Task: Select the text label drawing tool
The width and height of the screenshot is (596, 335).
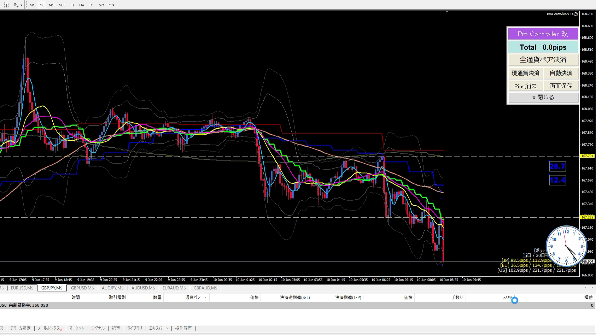Action: pyautogui.click(x=6, y=5)
